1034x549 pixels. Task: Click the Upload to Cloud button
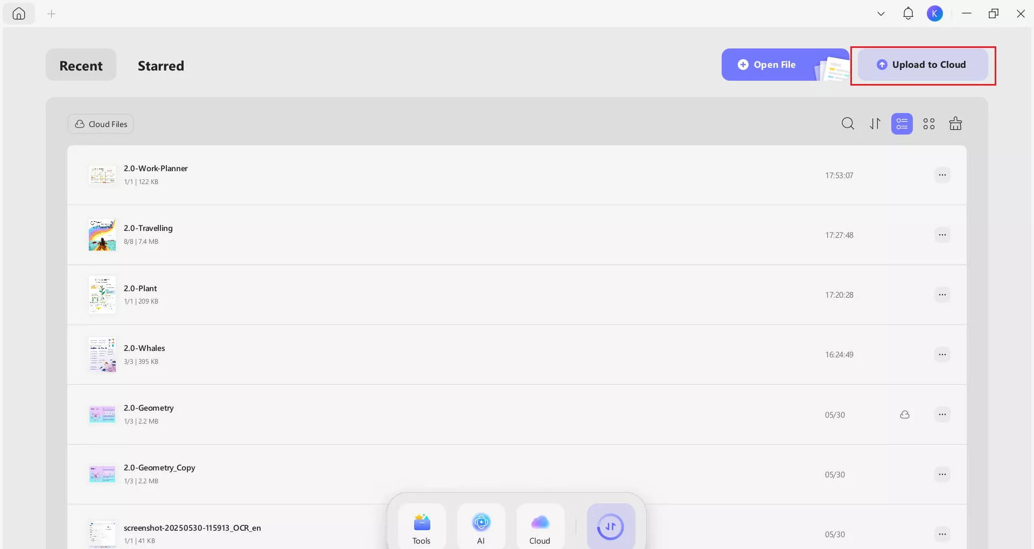point(923,65)
